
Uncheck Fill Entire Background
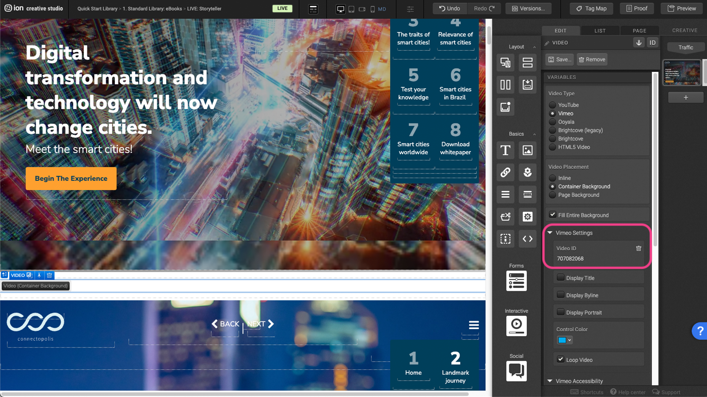(552, 215)
